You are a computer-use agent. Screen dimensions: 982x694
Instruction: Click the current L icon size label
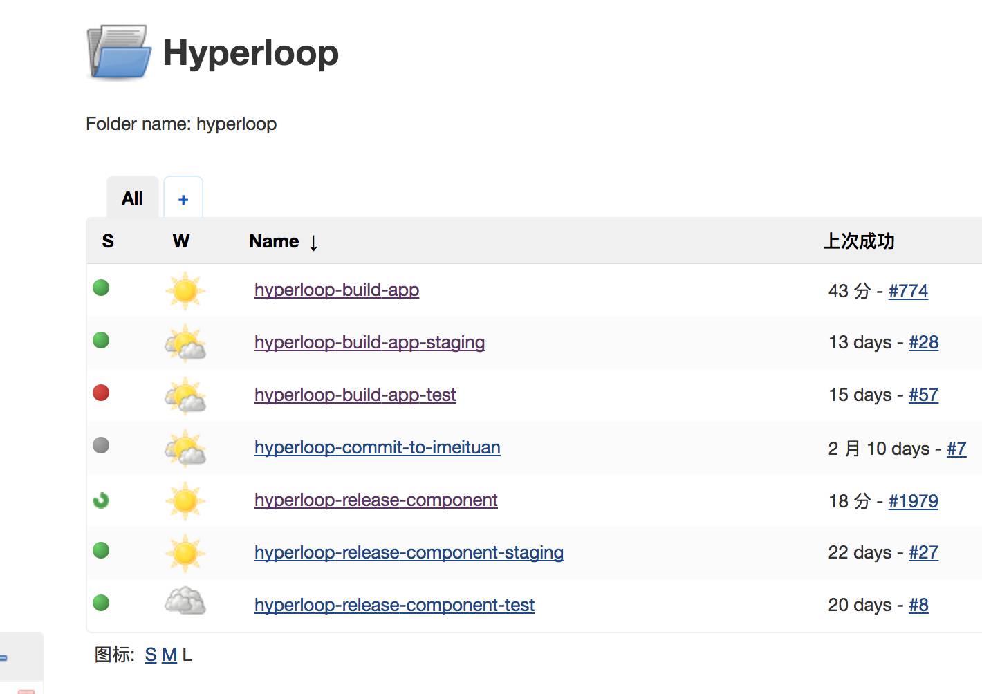click(187, 655)
